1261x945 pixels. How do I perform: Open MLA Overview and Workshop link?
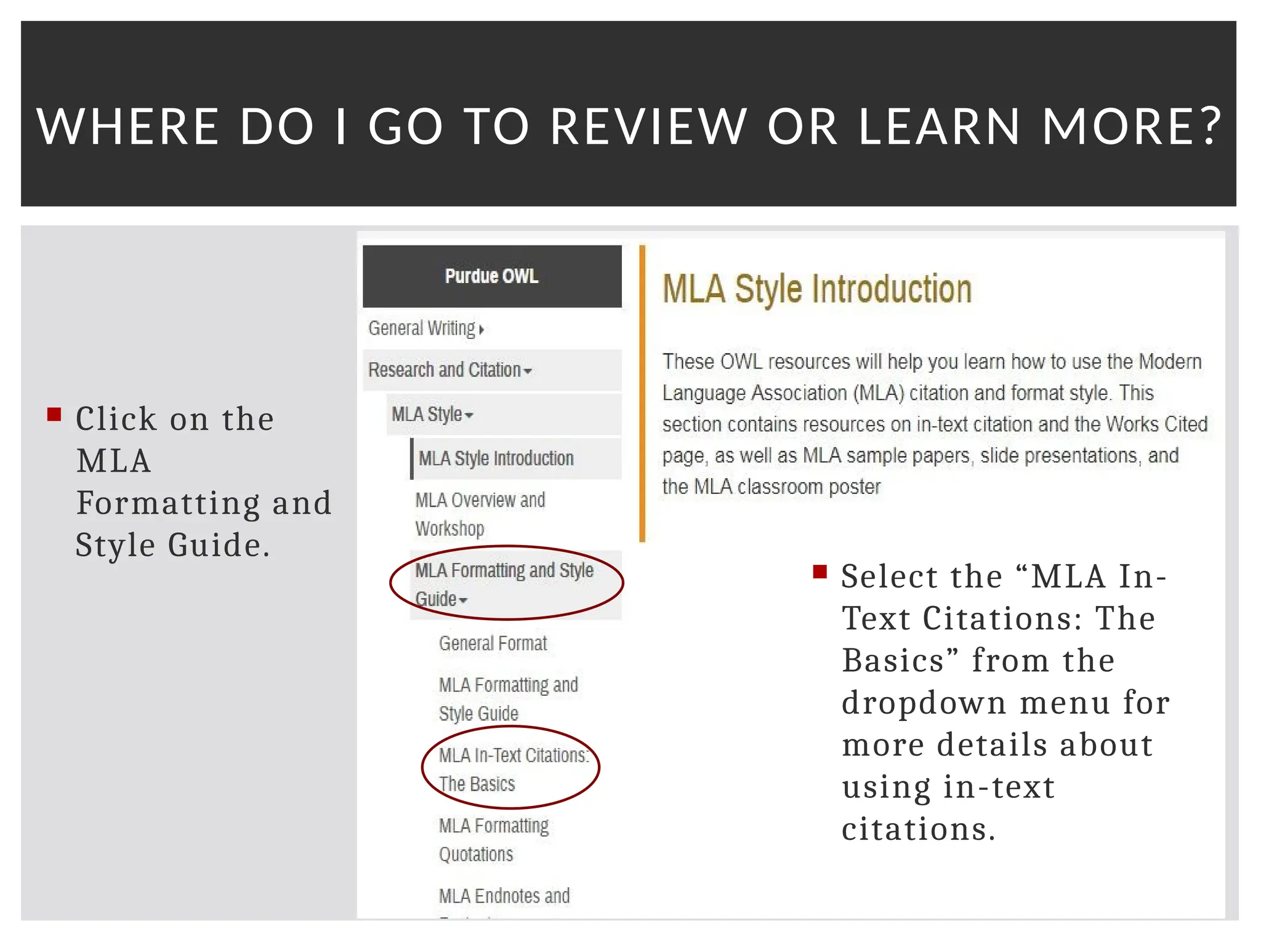click(480, 514)
